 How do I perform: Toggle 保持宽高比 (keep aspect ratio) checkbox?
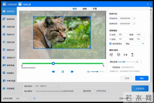[x=110, y=44]
